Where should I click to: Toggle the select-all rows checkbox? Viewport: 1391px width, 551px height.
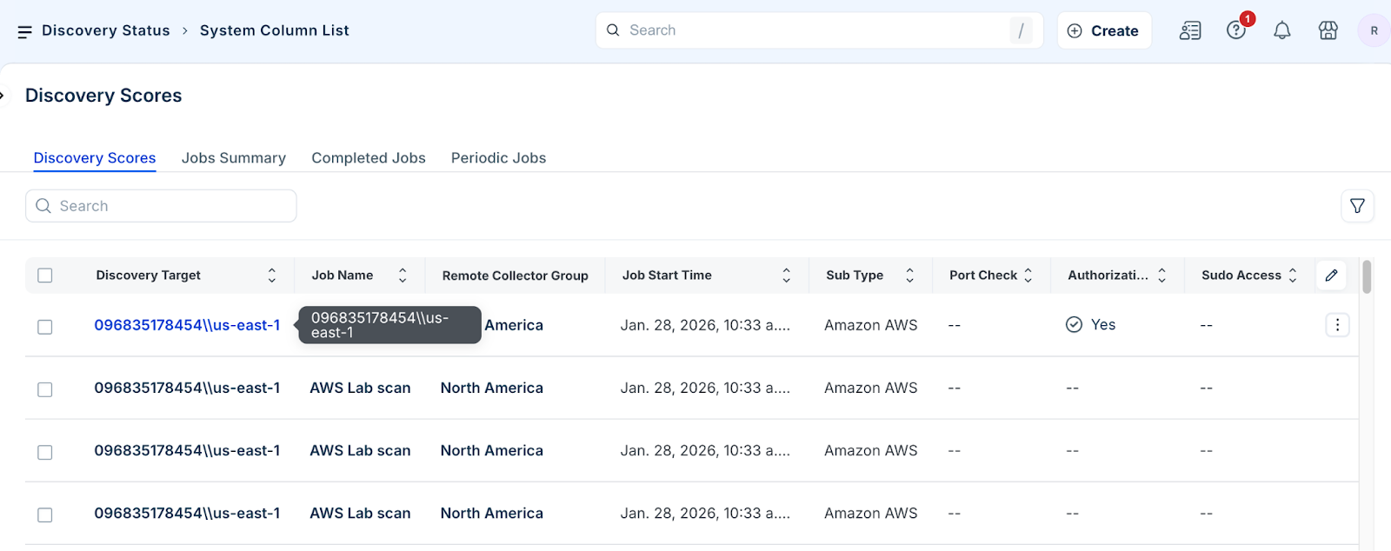click(x=45, y=275)
